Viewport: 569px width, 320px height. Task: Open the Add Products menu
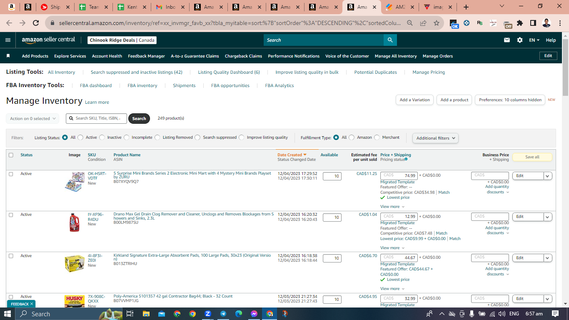click(x=35, y=56)
